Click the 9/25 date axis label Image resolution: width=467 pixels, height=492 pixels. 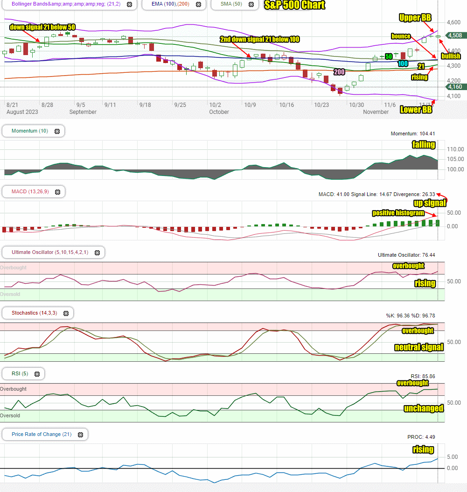pos(180,105)
